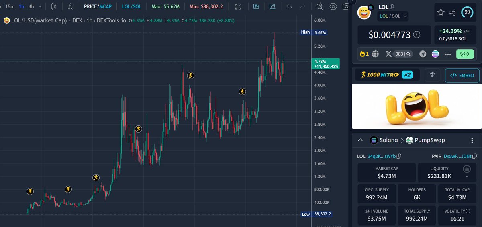Open the token website globe icon

coord(375,54)
